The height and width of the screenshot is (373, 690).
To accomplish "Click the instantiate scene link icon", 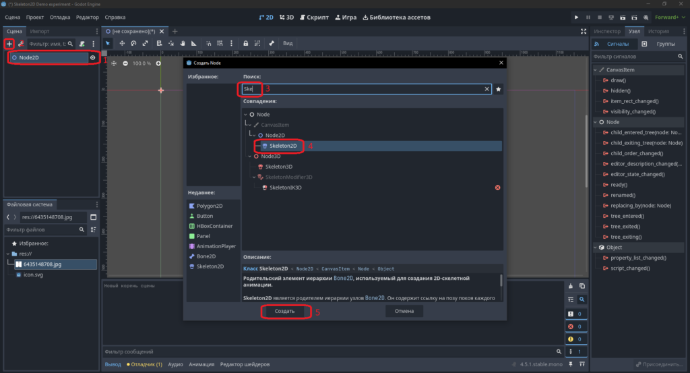I will coord(20,44).
